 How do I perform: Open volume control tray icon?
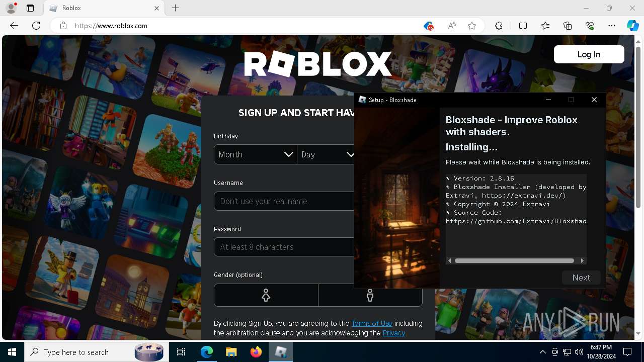pyautogui.click(x=579, y=352)
